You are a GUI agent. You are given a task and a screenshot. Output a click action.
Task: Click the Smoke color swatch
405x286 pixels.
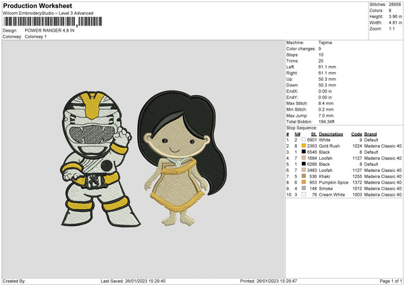[304, 188]
